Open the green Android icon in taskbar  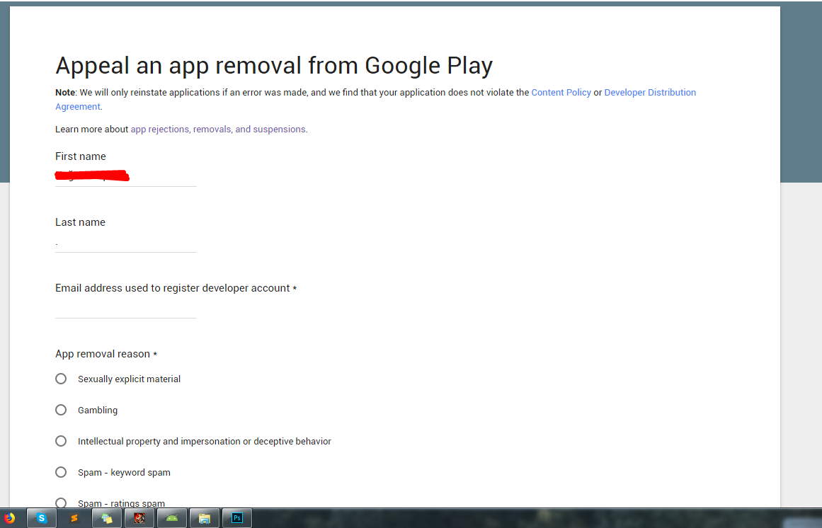[x=172, y=519]
